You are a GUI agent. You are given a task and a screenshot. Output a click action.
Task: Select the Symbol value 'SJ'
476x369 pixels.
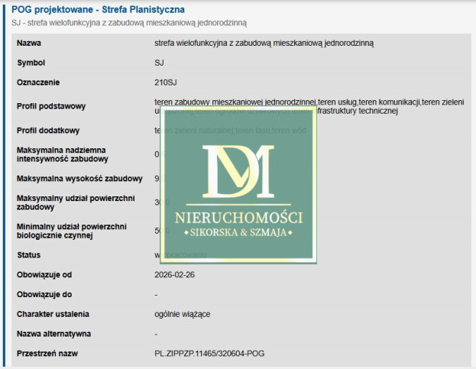(x=159, y=63)
